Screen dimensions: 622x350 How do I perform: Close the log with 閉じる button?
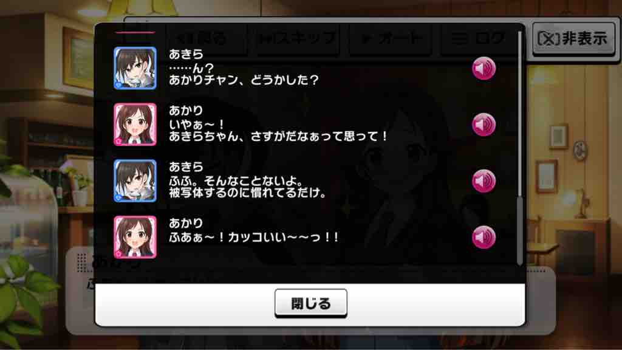(x=310, y=304)
